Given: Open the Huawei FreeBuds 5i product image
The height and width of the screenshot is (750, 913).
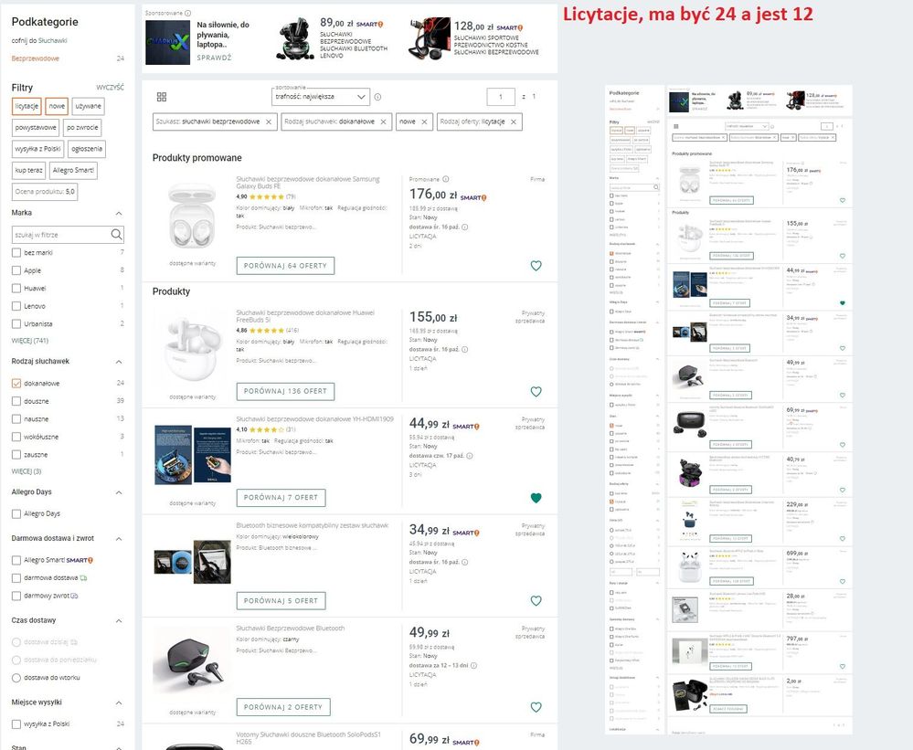Looking at the screenshot, I should click(x=192, y=349).
